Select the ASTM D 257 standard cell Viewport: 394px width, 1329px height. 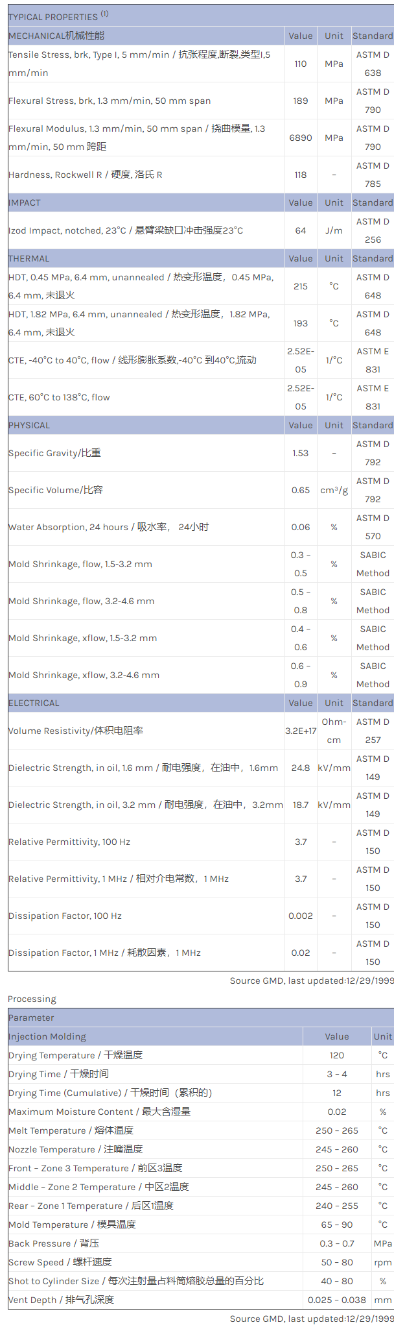point(373,731)
